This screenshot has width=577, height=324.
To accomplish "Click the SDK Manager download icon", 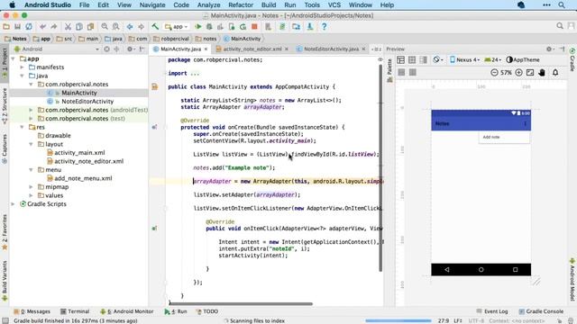I will (x=310, y=27).
